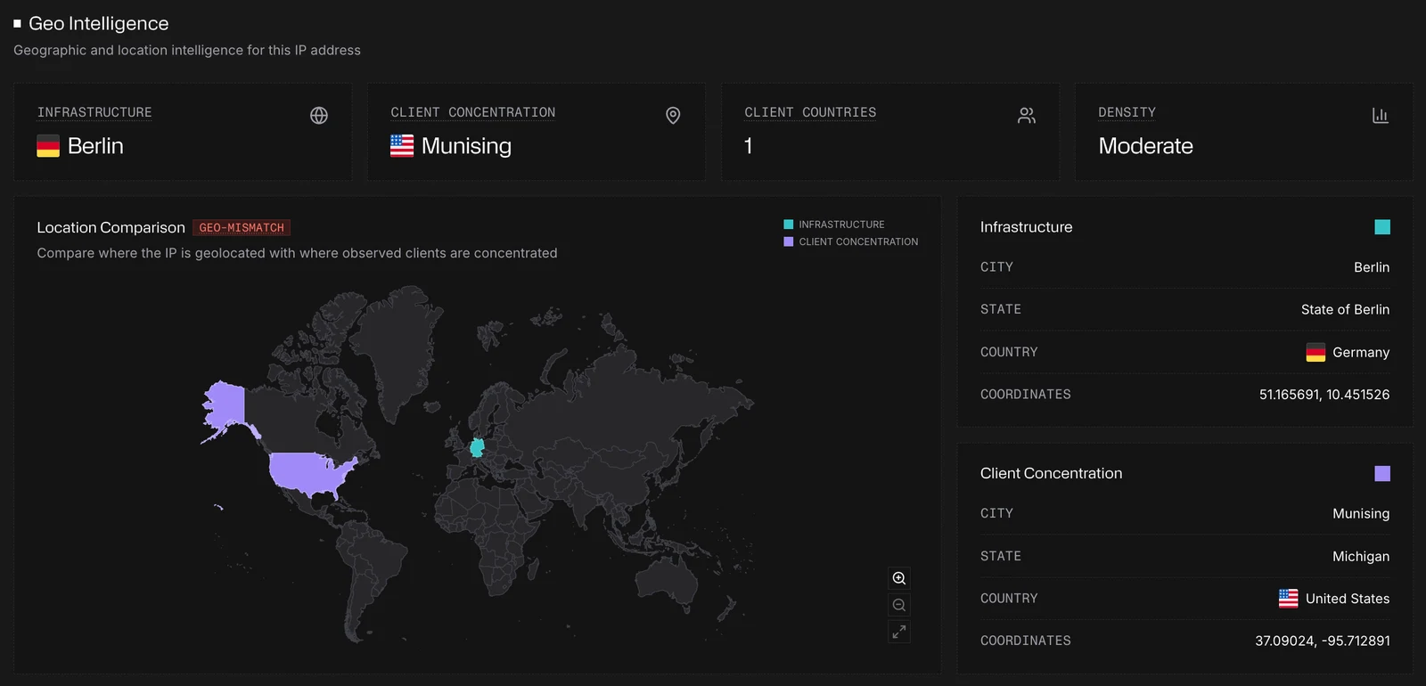This screenshot has width=1426, height=686.
Task: Click the State of Berlin value
Action: coord(1345,310)
